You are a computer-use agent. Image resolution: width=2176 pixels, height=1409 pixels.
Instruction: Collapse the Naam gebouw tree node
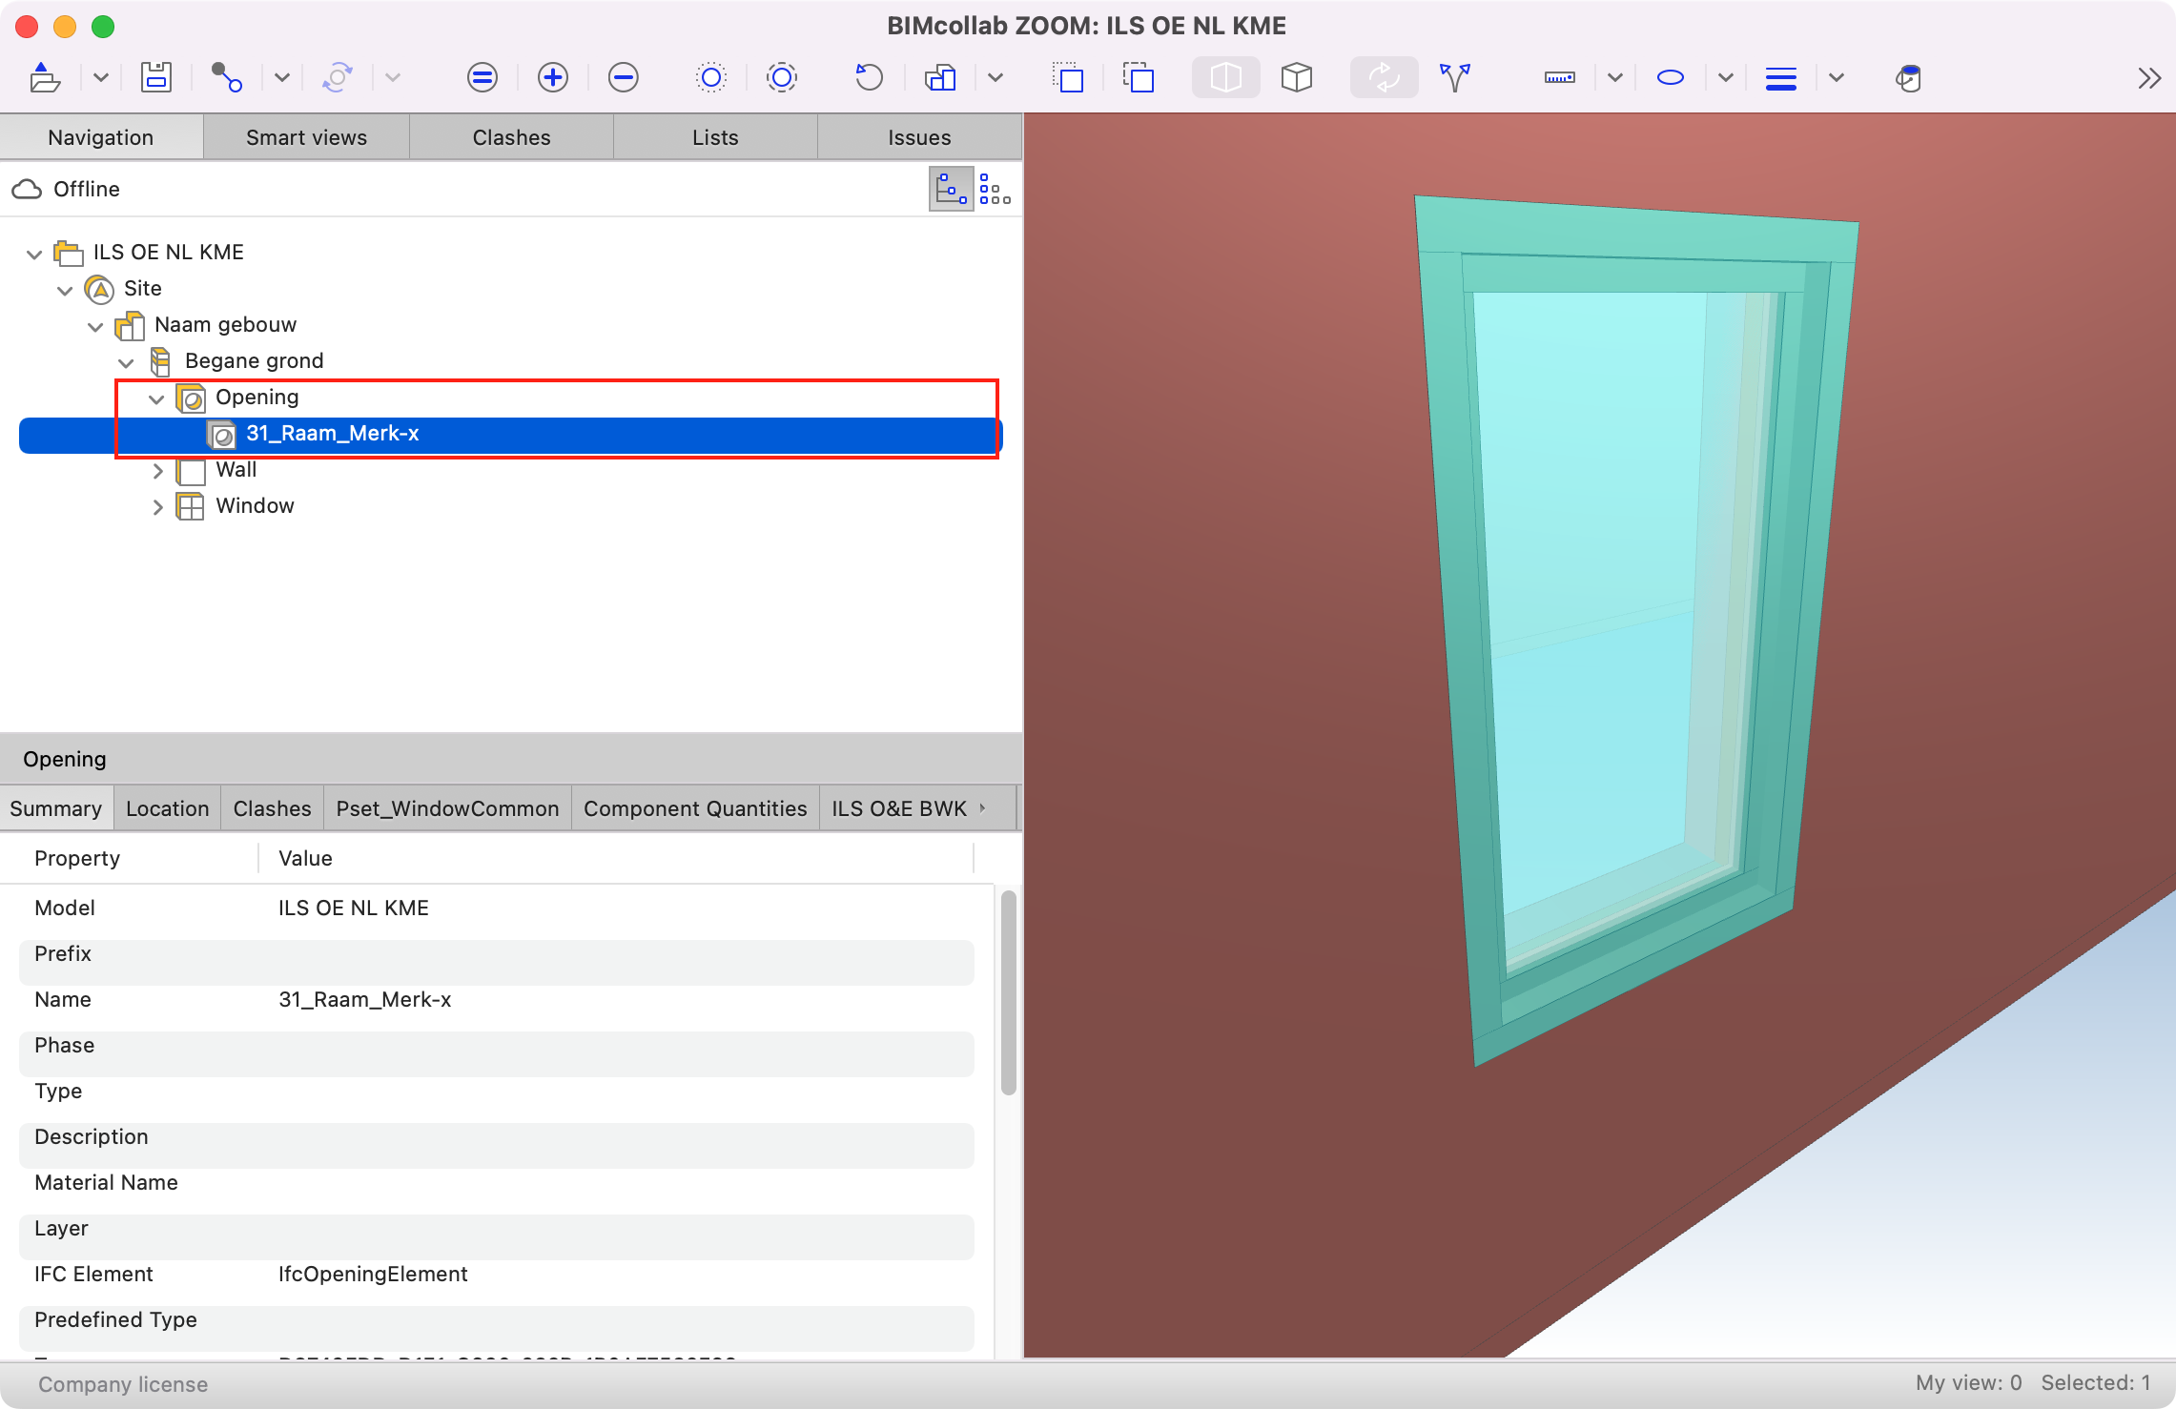(95, 326)
